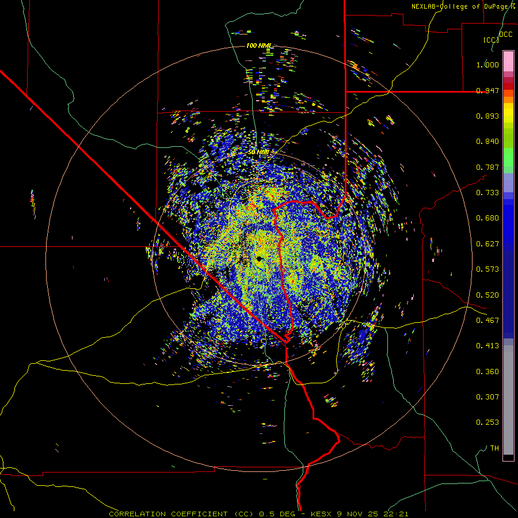Click the bright green color bar segment
Viewport: 518px width, 518px height.
(x=508, y=157)
